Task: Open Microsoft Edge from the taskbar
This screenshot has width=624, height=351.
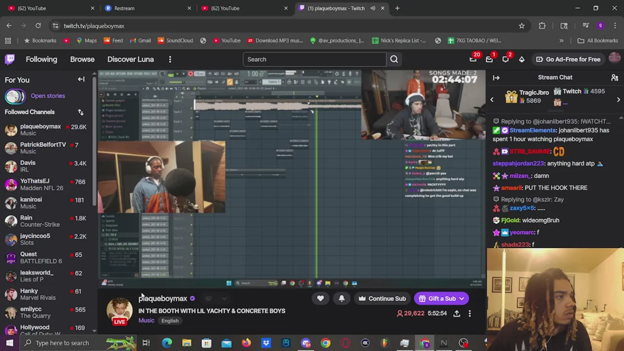Action: pyautogui.click(x=167, y=343)
